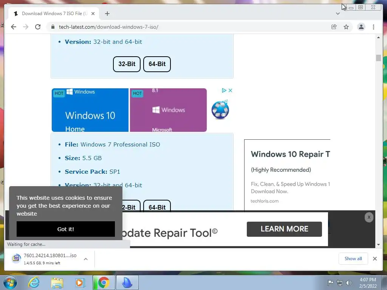This screenshot has height=290, width=387.
Task: Open the Windows Start menu
Action: [10, 282]
